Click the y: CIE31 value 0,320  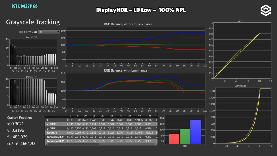coord(149,128)
